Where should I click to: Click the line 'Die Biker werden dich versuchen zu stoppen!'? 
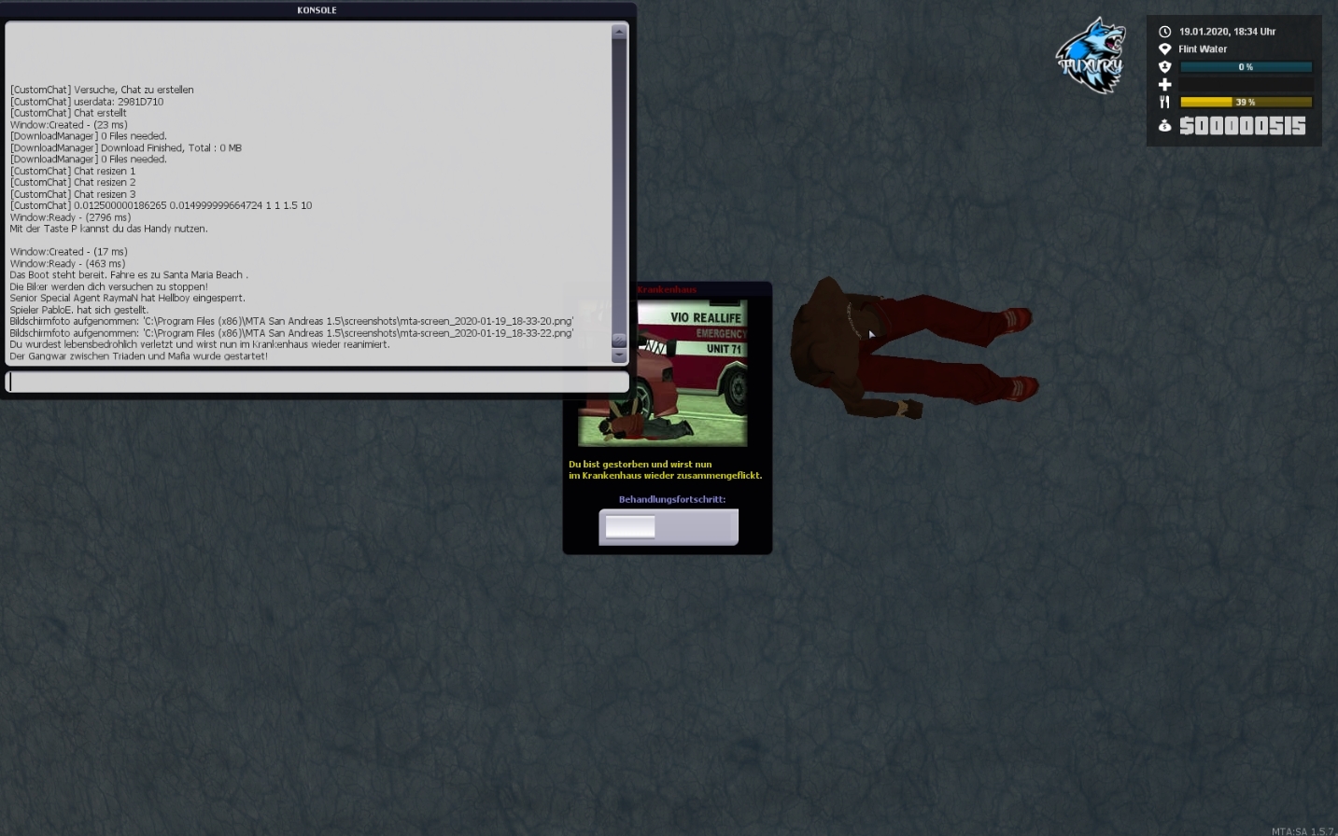click(108, 286)
